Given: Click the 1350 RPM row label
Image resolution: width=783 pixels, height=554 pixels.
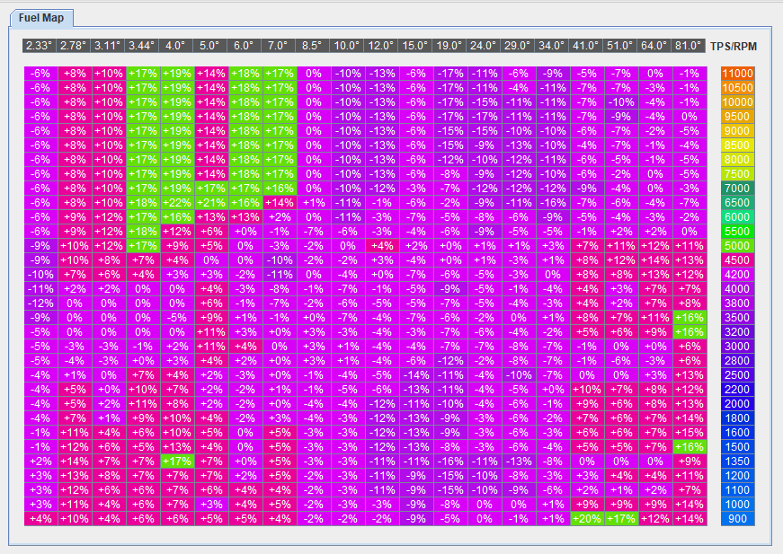Looking at the screenshot, I should (737, 462).
